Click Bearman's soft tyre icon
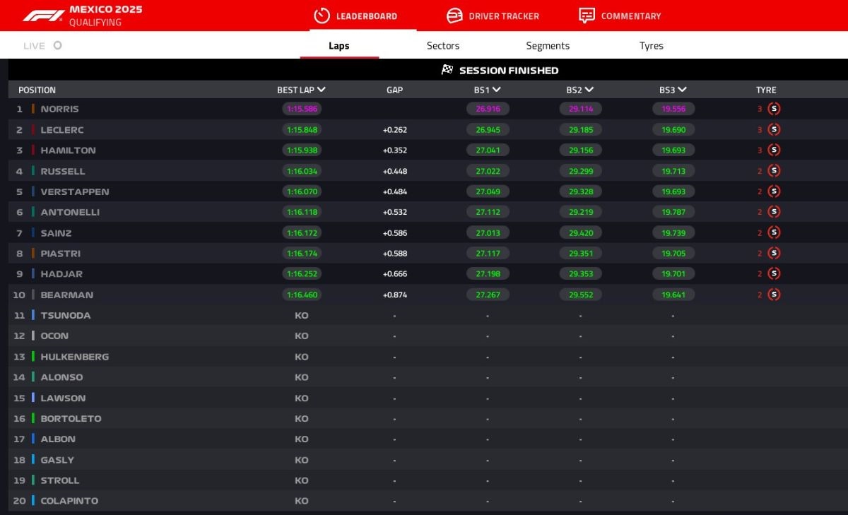 (x=775, y=295)
